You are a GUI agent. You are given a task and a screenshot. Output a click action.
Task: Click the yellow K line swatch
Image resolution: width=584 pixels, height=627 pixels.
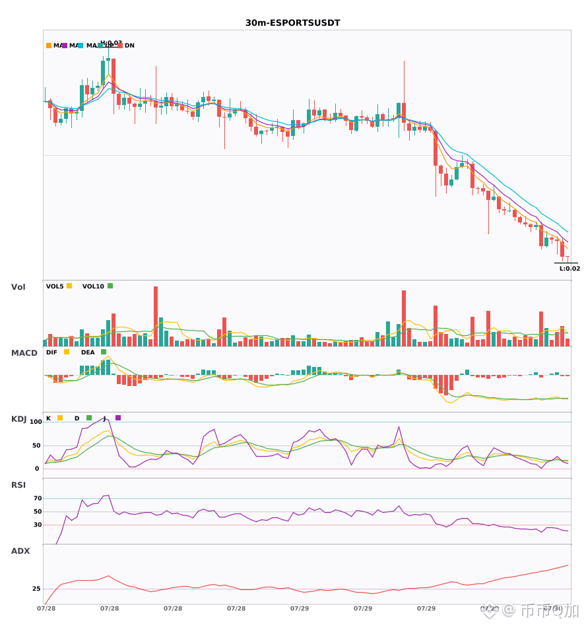click(60, 418)
